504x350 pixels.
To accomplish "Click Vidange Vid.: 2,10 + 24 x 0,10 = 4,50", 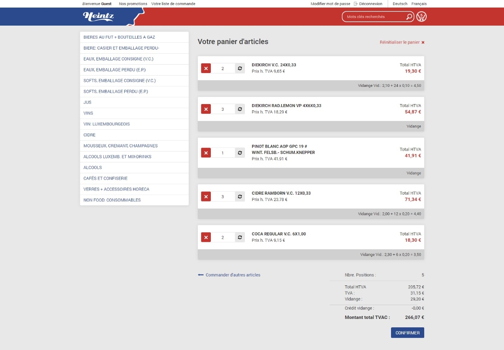I will tap(389, 86).
